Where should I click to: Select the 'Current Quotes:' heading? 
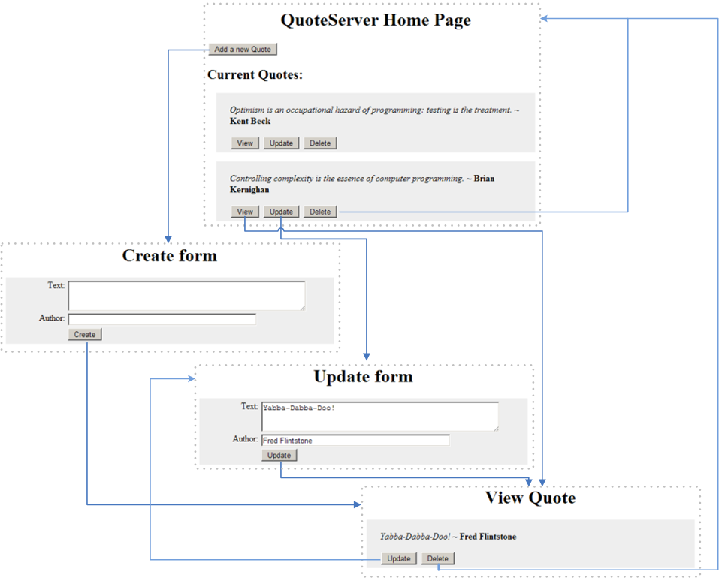(x=255, y=74)
